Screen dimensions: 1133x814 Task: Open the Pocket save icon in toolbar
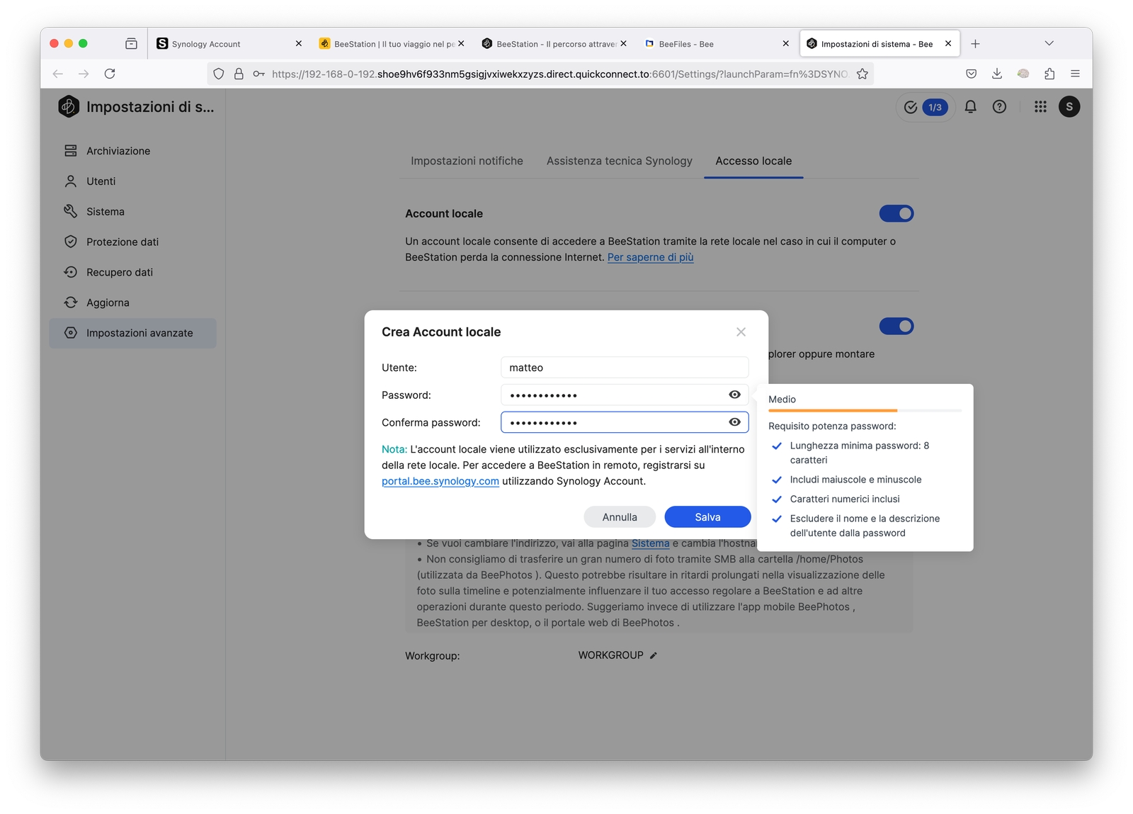tap(972, 74)
